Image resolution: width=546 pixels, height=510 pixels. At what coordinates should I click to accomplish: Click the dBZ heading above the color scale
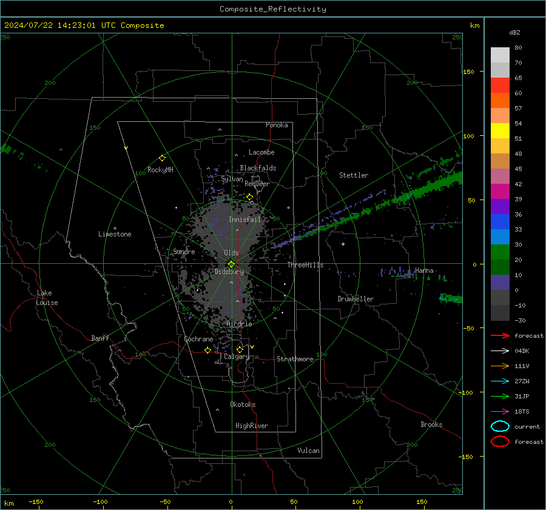[x=514, y=33]
